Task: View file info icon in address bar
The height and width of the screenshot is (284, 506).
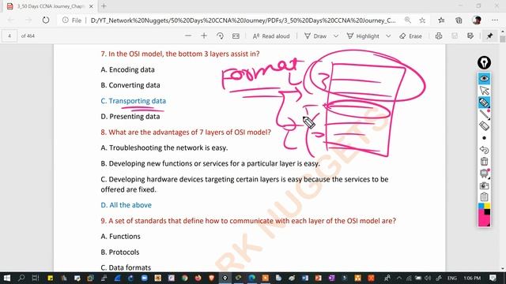Action: coord(66,20)
